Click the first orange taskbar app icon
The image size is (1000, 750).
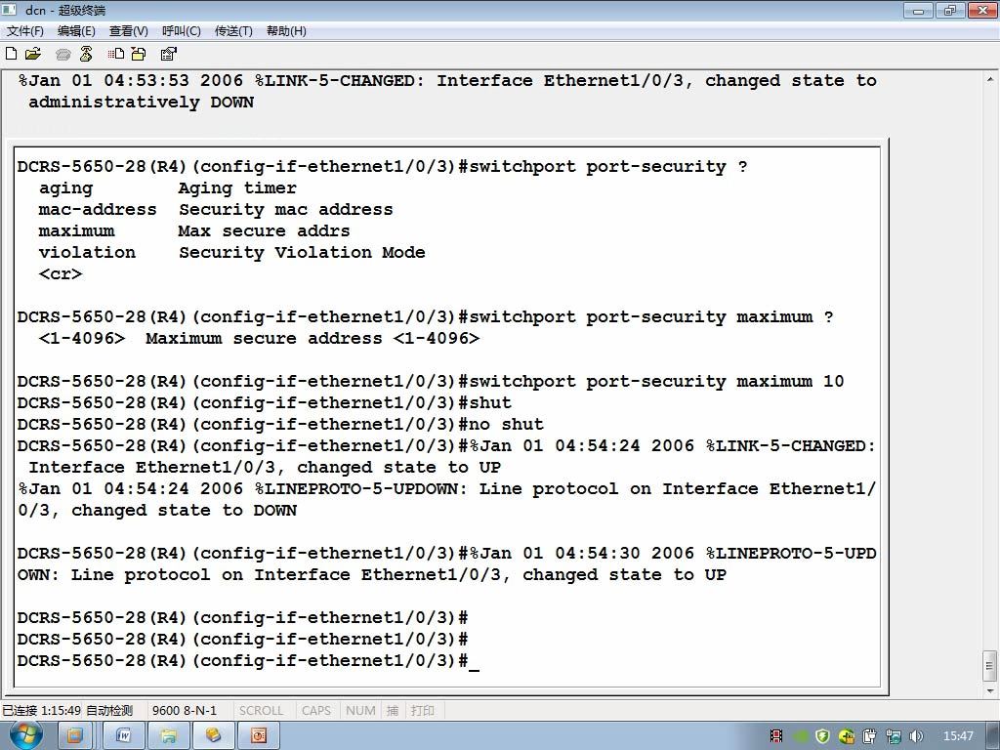click(x=74, y=735)
